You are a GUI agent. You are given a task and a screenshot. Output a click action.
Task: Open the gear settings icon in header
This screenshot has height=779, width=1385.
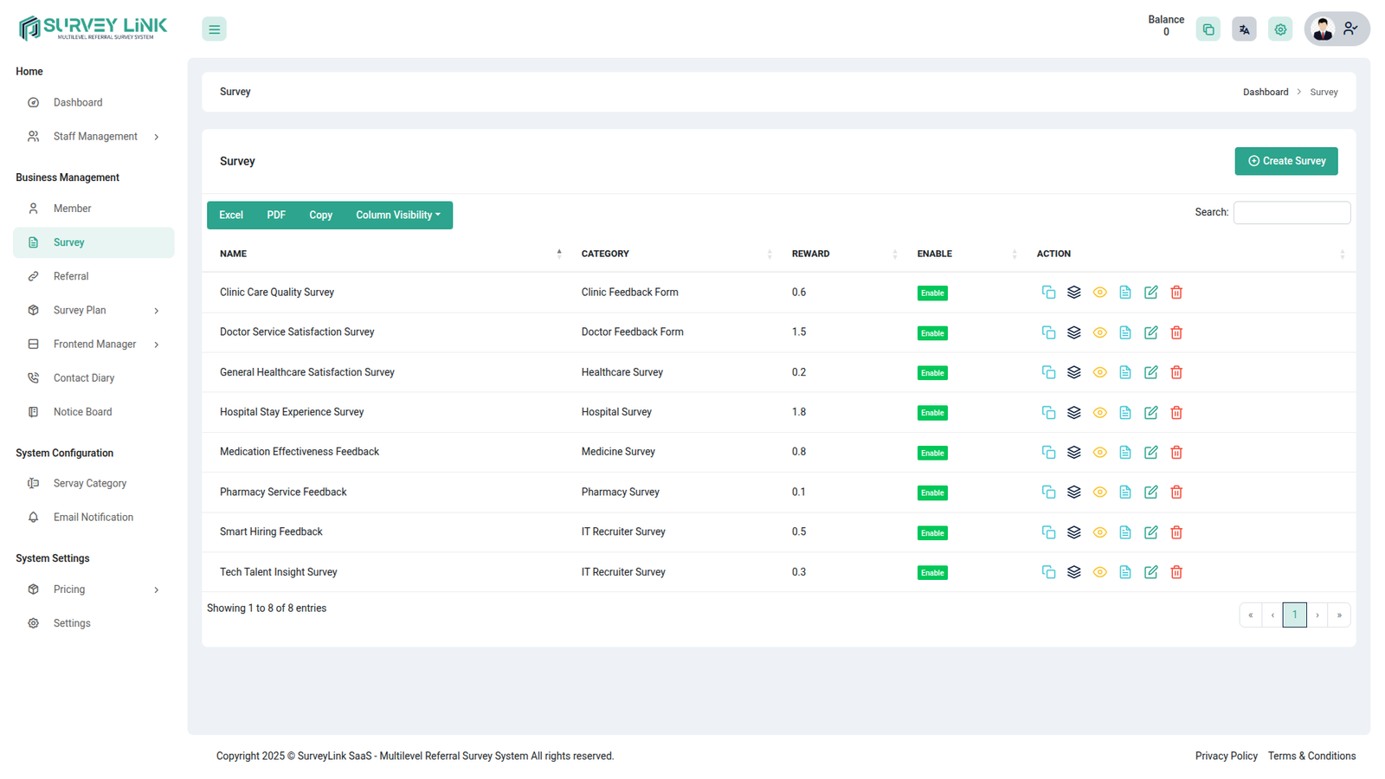(x=1280, y=29)
